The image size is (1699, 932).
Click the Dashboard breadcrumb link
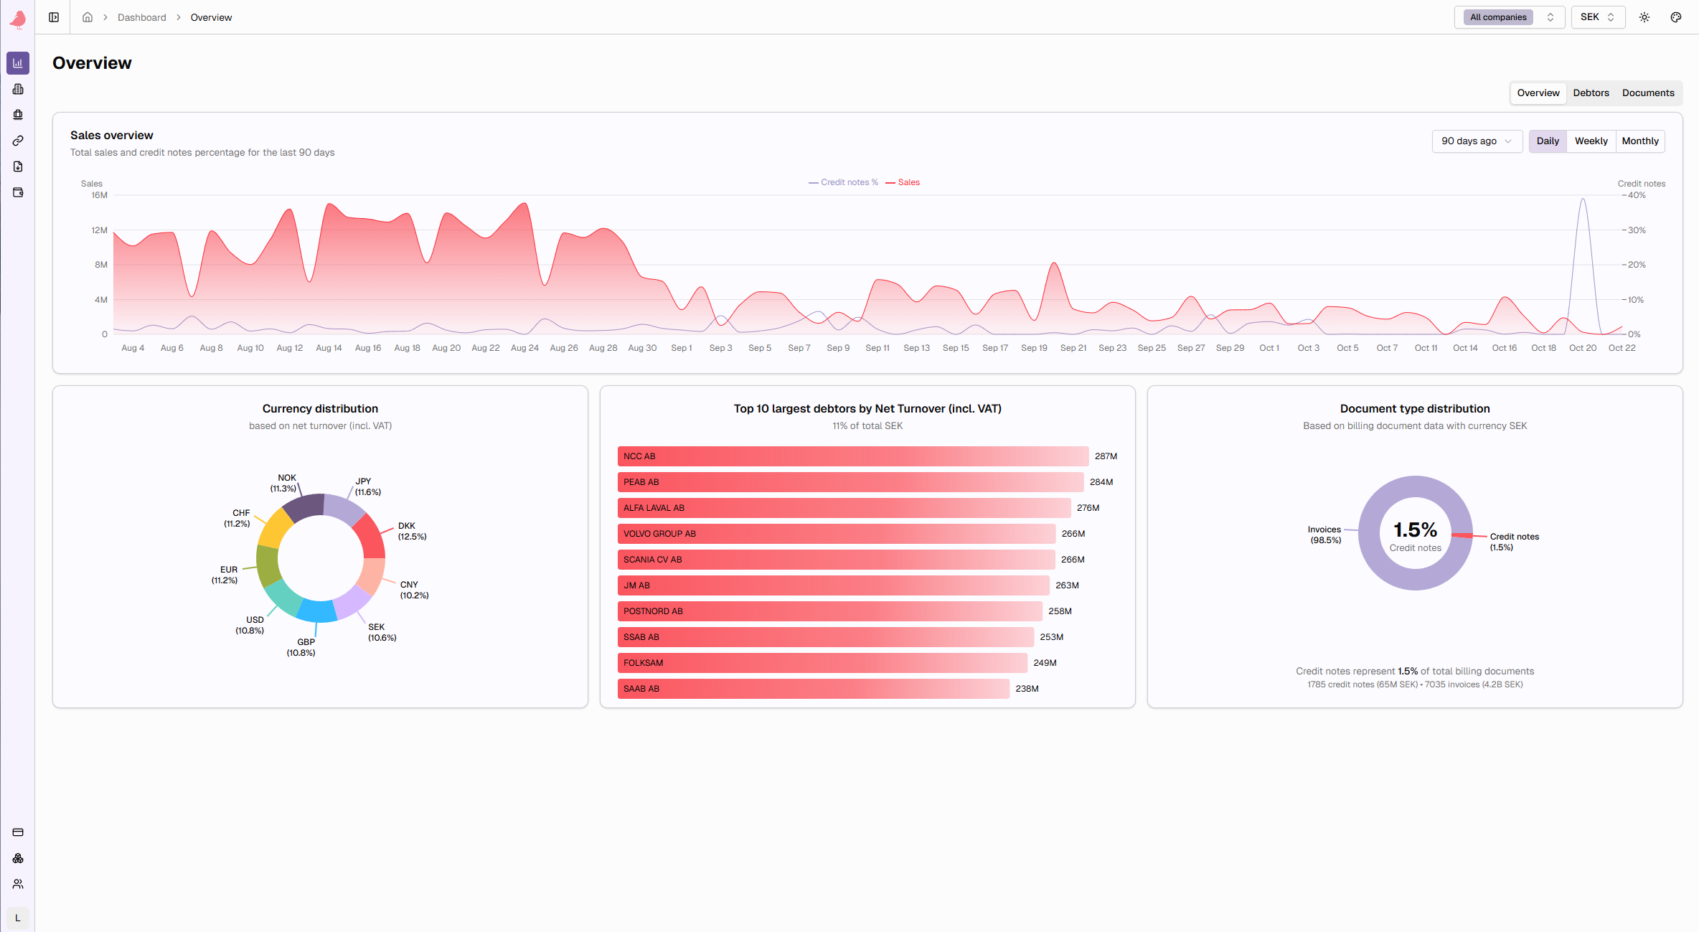click(x=141, y=17)
